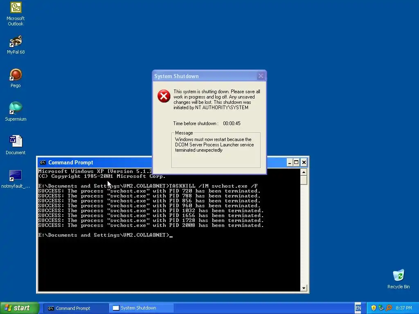Click the DCOM Server Process Launcher message text
Image resolution: width=419 pixels, height=314 pixels.
214,145
